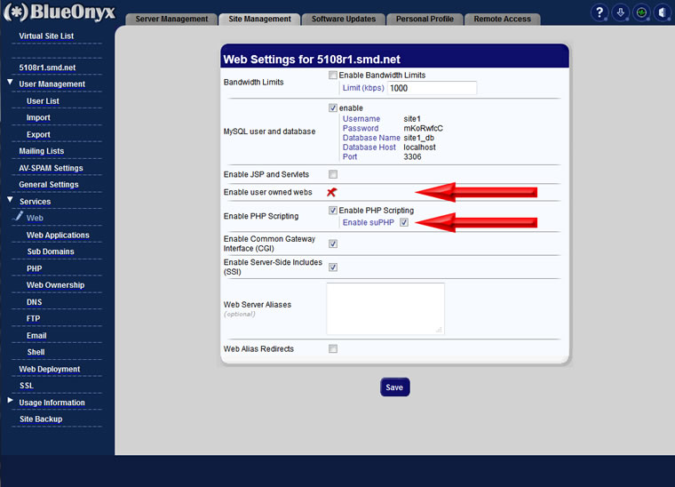Click the username value site1
675x487 pixels.
coord(412,119)
